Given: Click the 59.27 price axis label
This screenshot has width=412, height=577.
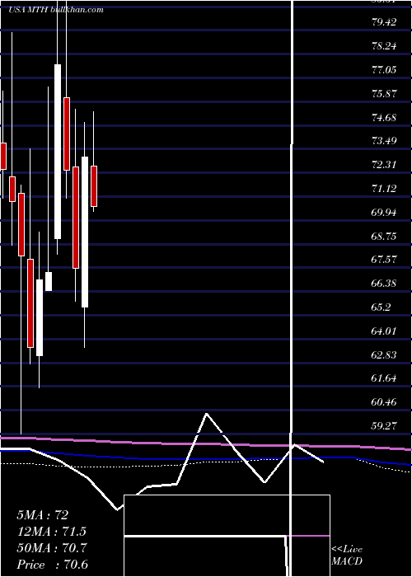Looking at the screenshot, I should 384,426.
